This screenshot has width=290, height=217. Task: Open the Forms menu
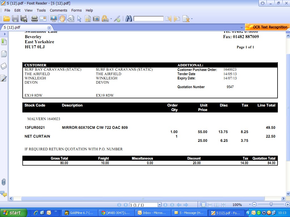pos(76,10)
